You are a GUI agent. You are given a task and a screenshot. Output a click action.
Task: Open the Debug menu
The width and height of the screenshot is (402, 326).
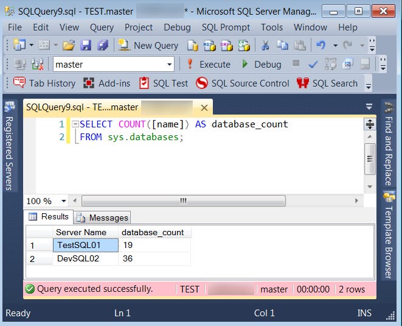(177, 27)
